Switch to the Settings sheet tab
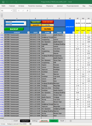Screen dimensions: 92x126 tap(35, 121)
